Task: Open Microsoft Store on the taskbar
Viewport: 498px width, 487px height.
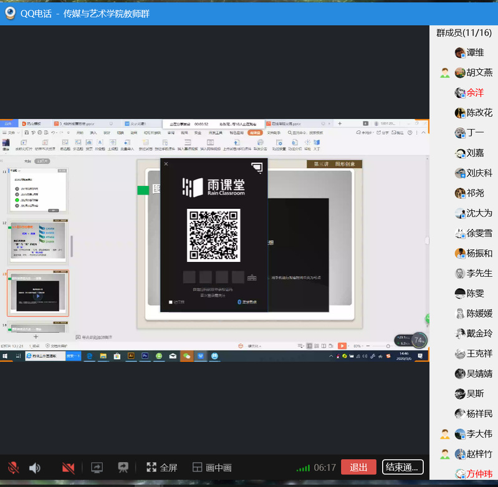Action: [117, 356]
